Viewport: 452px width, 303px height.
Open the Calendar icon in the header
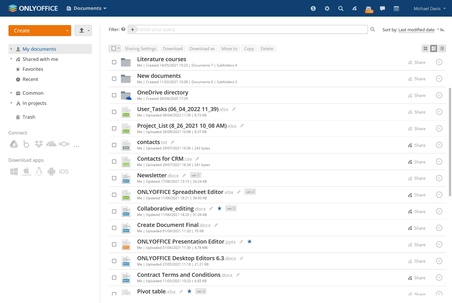396,8
